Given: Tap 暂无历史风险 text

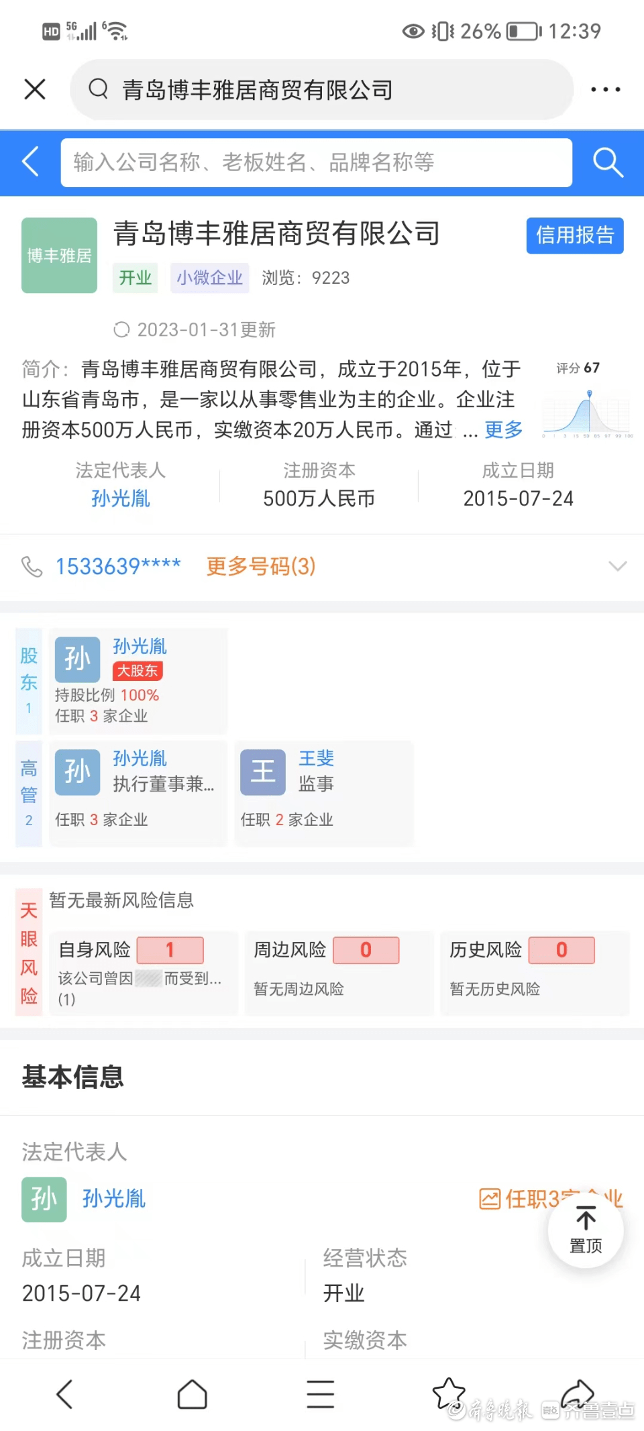Looking at the screenshot, I should [x=495, y=989].
